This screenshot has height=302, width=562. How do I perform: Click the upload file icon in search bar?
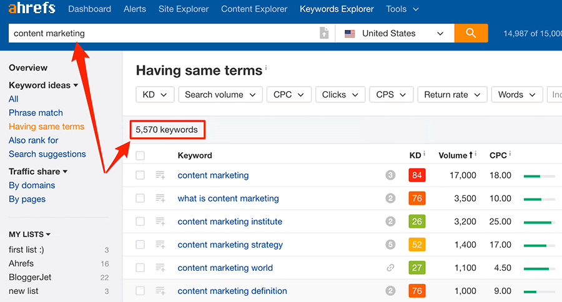tap(323, 33)
